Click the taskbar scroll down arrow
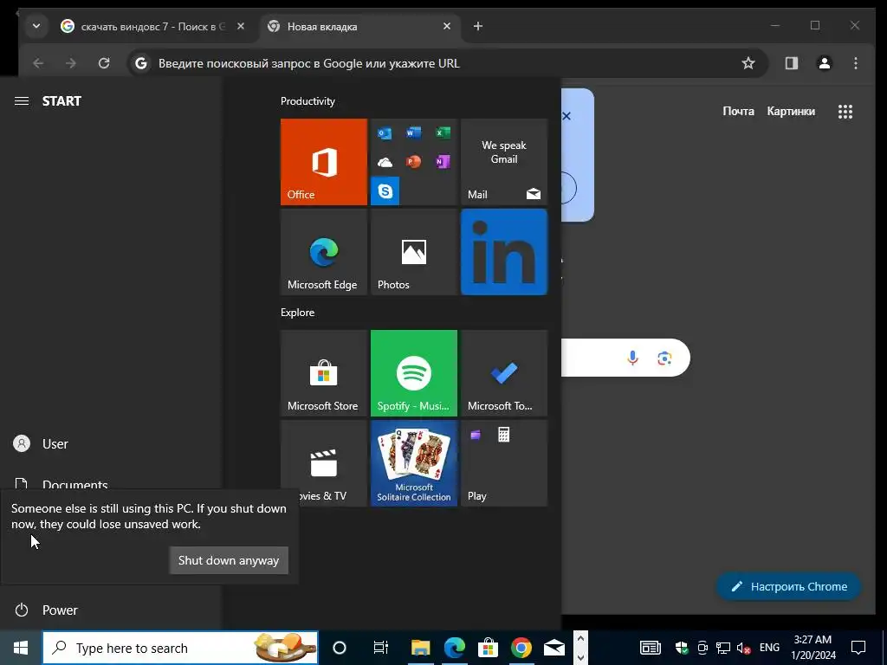887x665 pixels. point(580,658)
